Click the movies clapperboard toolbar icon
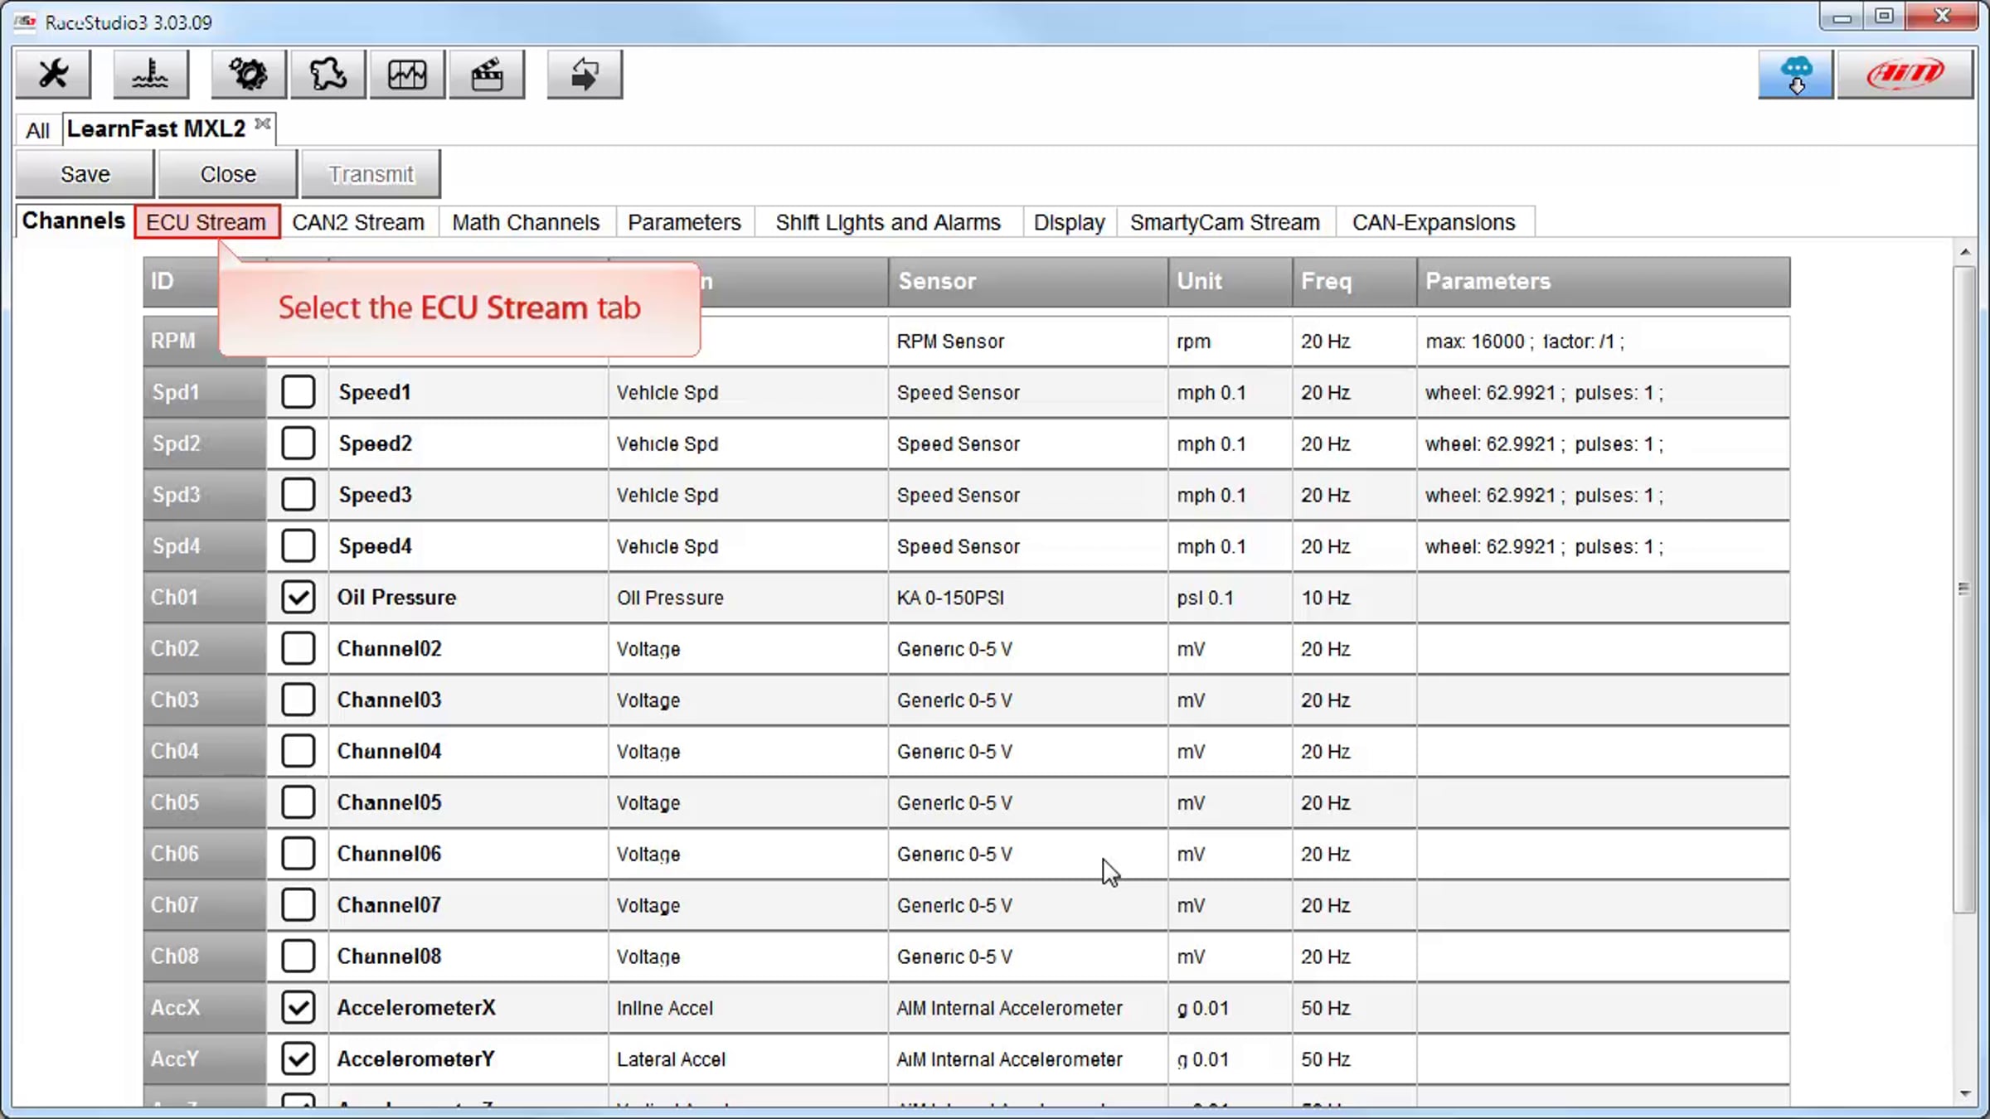Screen dimensions: 1990x1119 (x=487, y=75)
